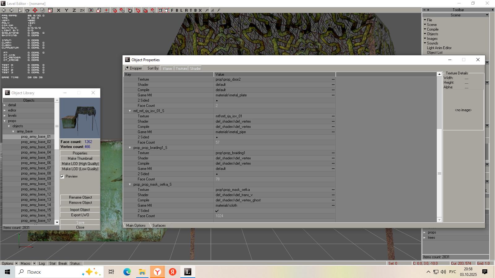The height and width of the screenshot is (278, 495).
Task: Uncheck the Preview checkbox
Action: coord(62,177)
